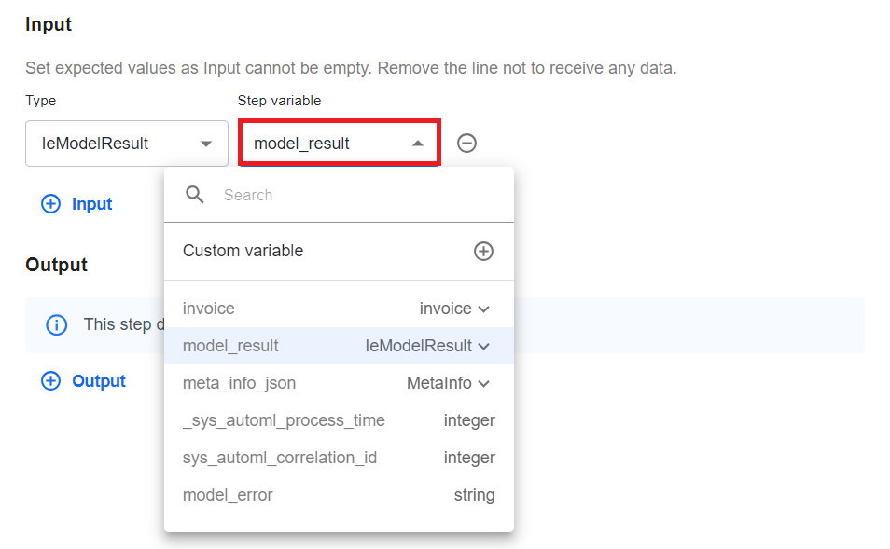
Task: Open the IeModelResult type dropdown
Action: click(127, 144)
